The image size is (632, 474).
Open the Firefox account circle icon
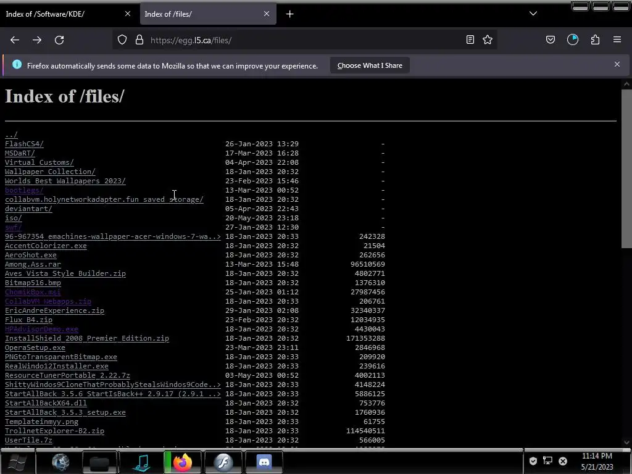pos(573,39)
